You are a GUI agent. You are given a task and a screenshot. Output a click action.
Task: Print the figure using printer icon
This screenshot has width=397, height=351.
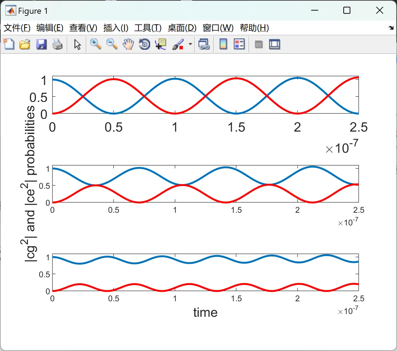(x=58, y=44)
